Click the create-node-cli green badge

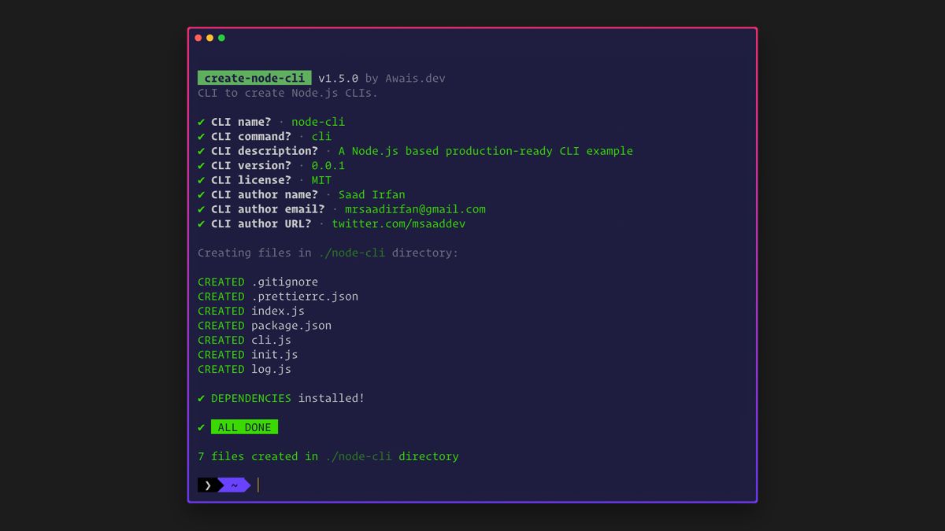coord(254,78)
